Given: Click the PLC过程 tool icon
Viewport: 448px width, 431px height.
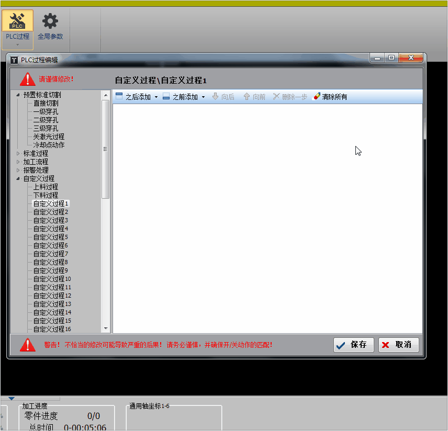Looking at the screenshot, I should [17, 21].
